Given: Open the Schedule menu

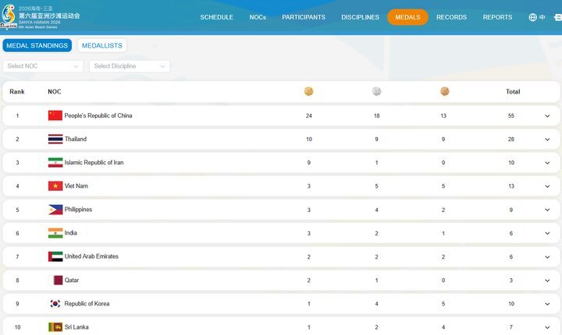Looking at the screenshot, I should (216, 17).
